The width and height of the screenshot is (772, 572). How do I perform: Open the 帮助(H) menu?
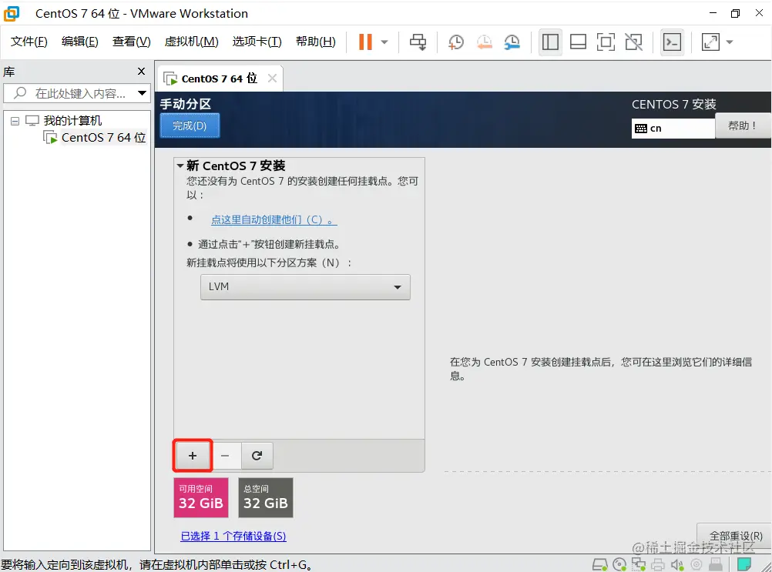click(316, 42)
